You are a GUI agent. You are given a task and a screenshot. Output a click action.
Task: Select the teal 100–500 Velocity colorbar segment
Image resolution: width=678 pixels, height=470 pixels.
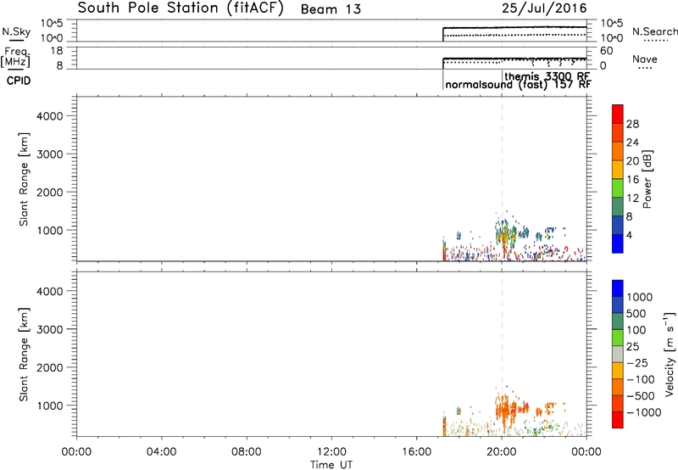pyautogui.click(x=618, y=322)
